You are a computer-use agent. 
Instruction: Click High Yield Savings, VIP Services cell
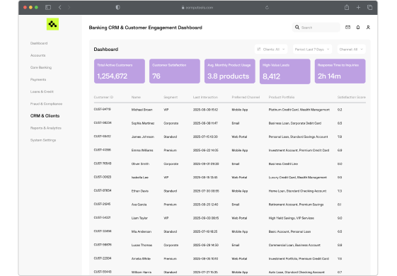click(x=291, y=218)
